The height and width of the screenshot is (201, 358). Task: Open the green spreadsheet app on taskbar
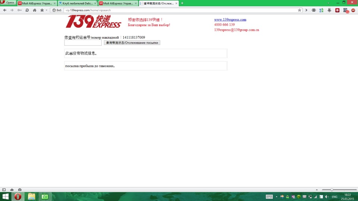tap(45, 197)
